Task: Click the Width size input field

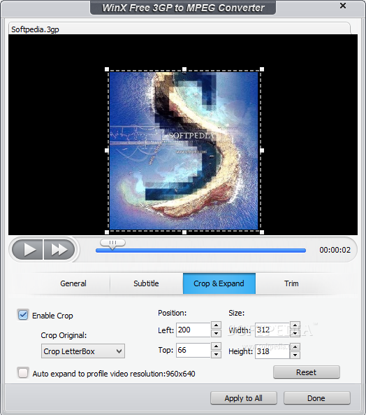Action: pos(272,330)
